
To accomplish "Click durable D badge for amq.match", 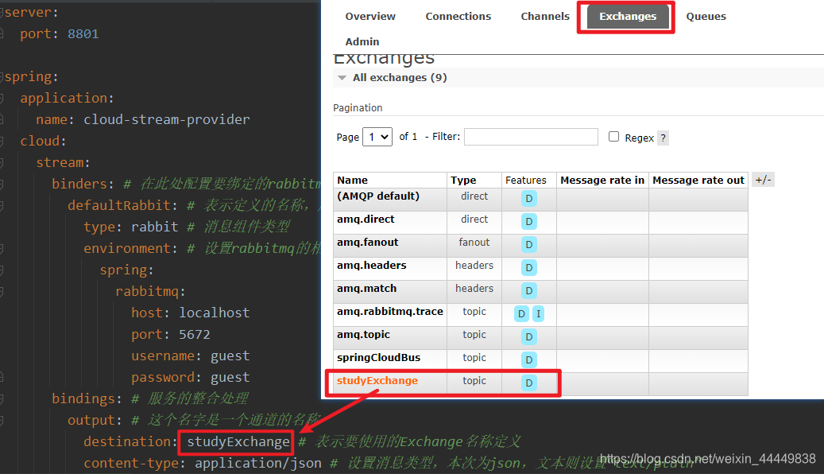I will pos(528,291).
